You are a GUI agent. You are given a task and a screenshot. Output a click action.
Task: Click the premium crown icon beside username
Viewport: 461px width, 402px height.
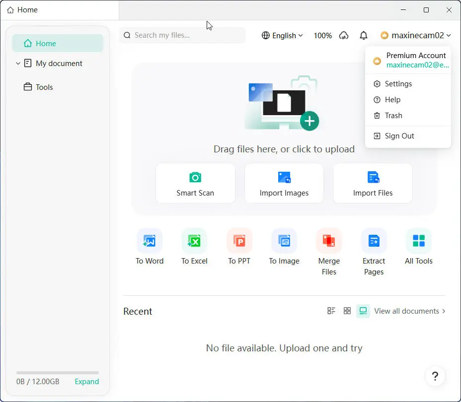pos(384,36)
